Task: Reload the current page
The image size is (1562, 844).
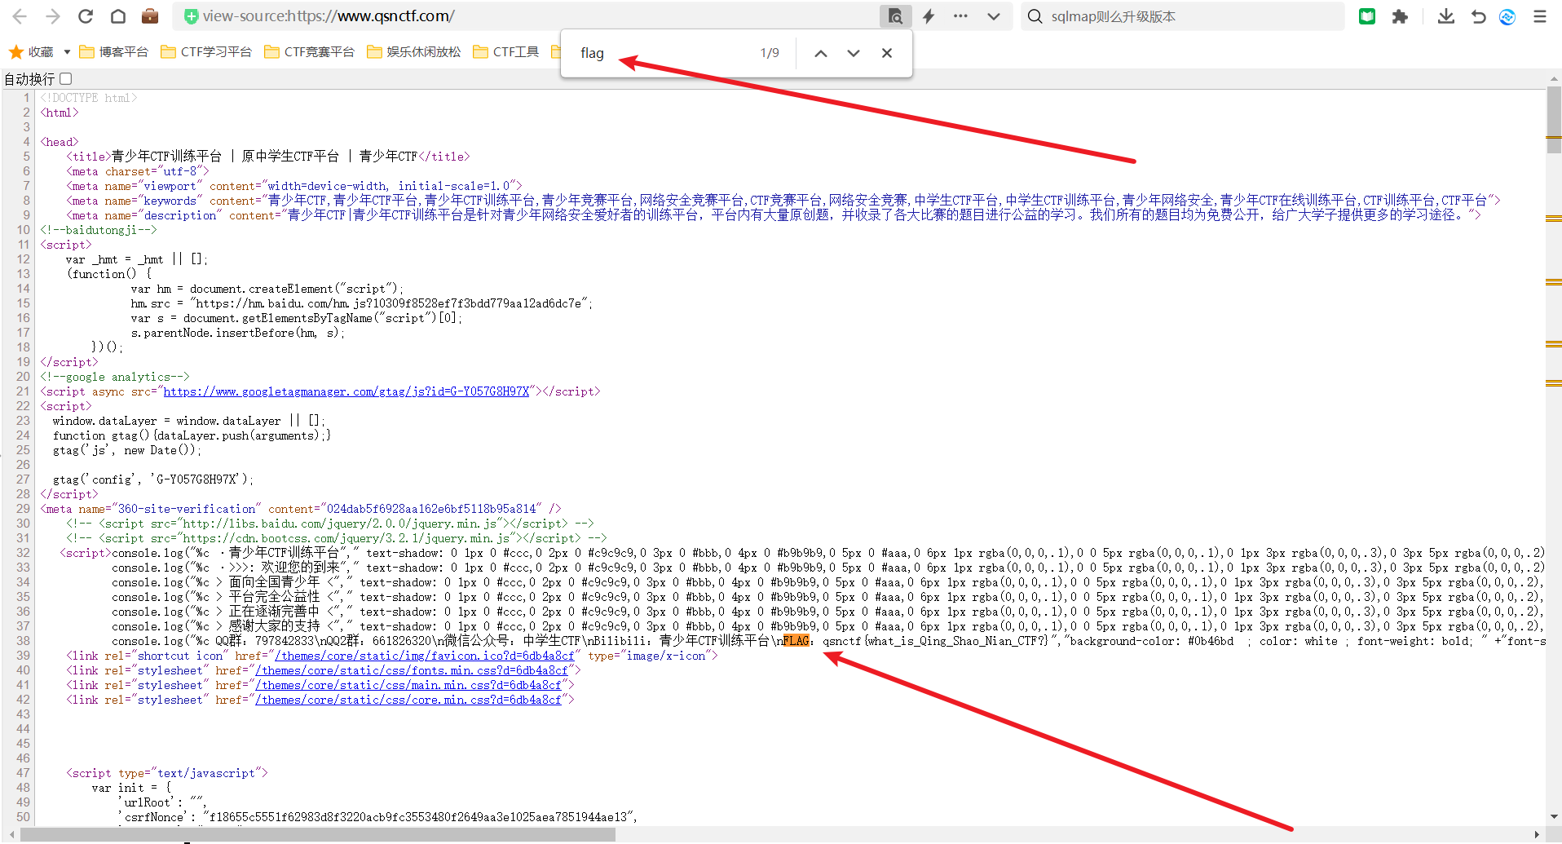Action: [x=86, y=16]
